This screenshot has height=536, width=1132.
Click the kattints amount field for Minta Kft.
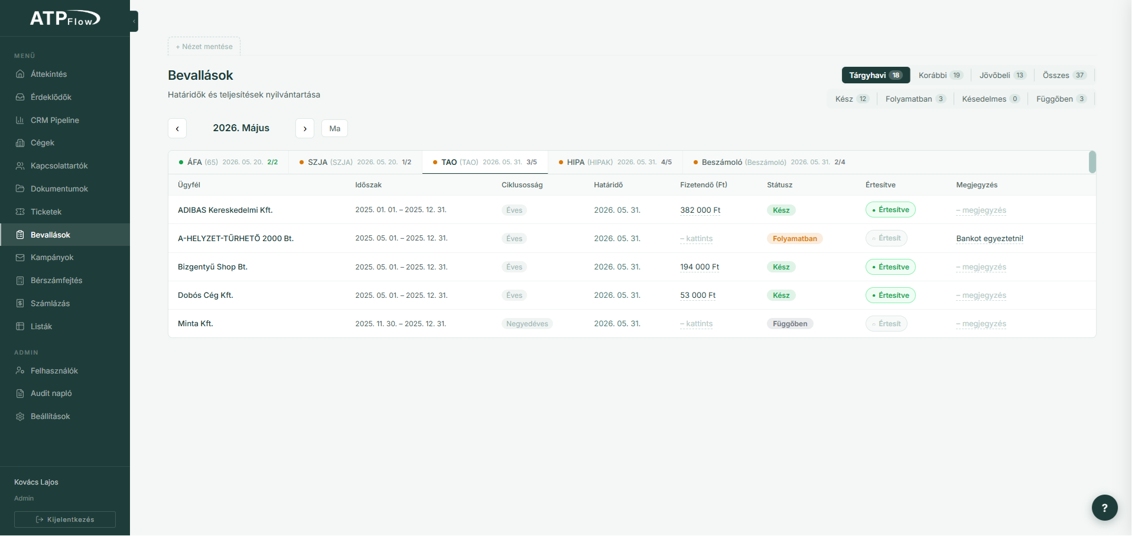(697, 324)
